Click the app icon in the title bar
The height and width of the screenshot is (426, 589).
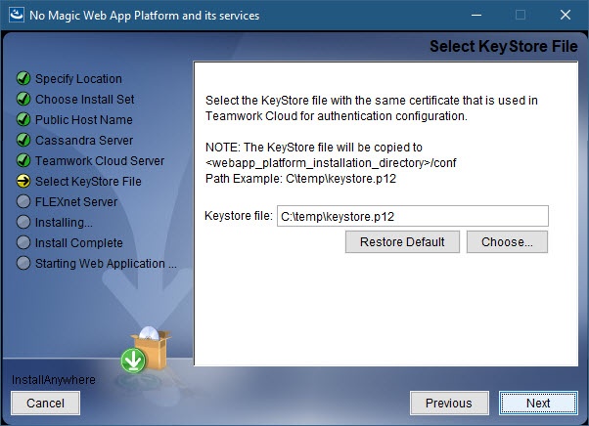[x=17, y=15]
